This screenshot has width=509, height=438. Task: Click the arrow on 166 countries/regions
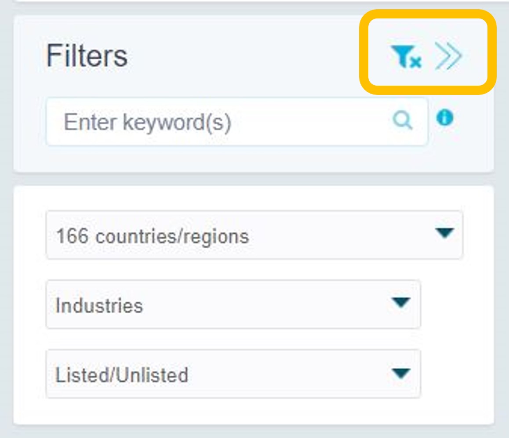pos(444,233)
